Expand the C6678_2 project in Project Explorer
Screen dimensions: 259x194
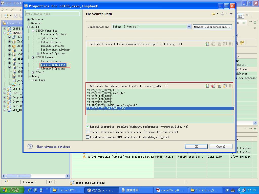(x=5, y=89)
